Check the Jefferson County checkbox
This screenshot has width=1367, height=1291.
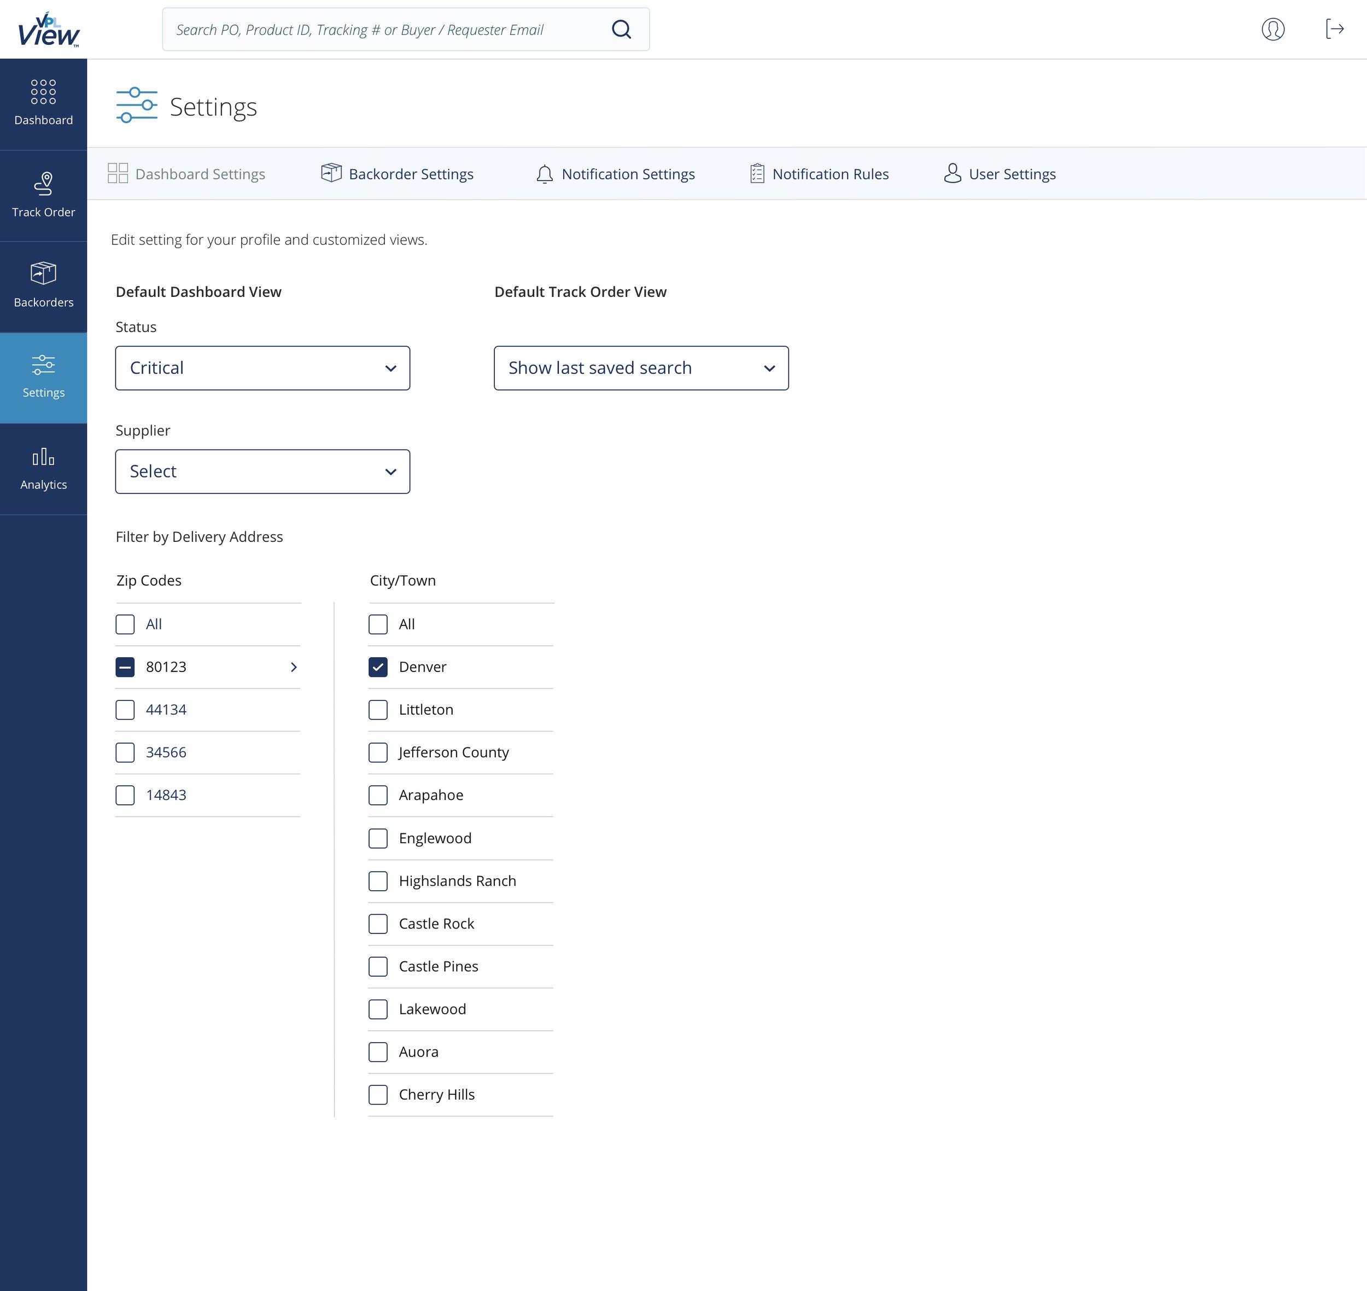pyautogui.click(x=378, y=752)
